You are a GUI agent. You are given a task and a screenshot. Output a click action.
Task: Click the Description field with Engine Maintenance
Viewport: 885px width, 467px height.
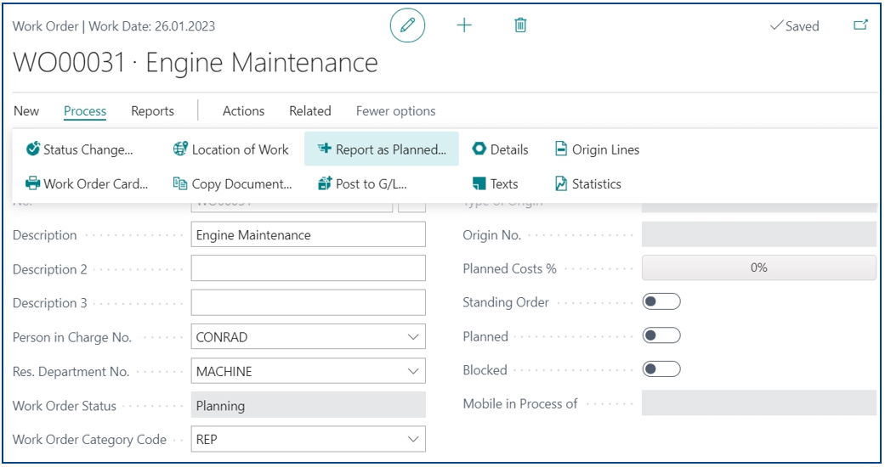(x=308, y=234)
